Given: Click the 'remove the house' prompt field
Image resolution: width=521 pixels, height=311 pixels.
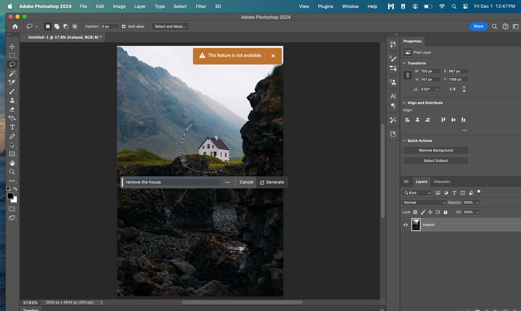Looking at the screenshot, I should (x=171, y=182).
